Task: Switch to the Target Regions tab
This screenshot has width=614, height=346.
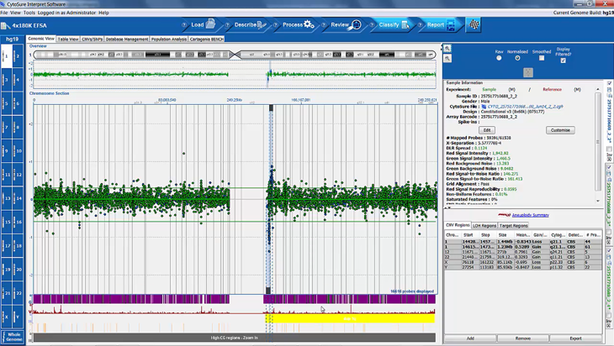Action: point(513,226)
